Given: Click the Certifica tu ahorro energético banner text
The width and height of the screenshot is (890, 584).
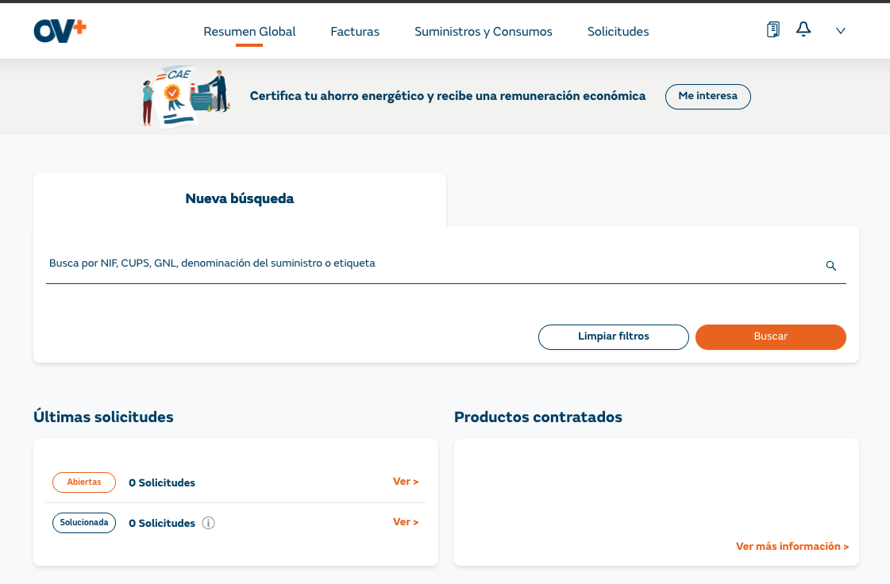Looking at the screenshot, I should point(448,96).
